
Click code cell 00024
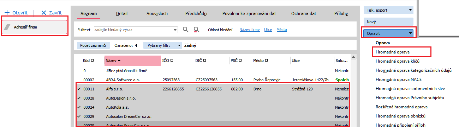pos(88,107)
